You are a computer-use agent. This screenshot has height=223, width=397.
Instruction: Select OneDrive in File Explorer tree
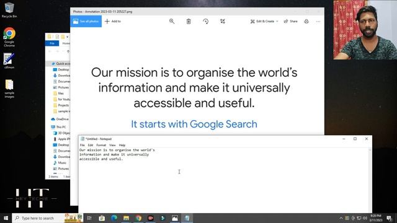pyautogui.click(x=60, y=119)
